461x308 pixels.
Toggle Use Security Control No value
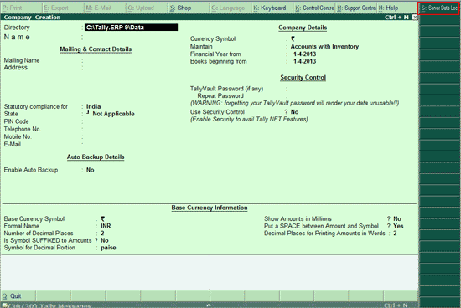pyautogui.click(x=294, y=112)
